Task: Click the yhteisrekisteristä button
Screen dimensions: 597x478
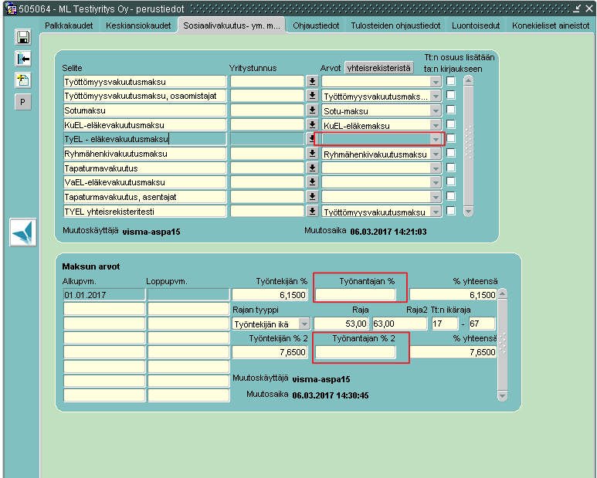Action: (379, 68)
